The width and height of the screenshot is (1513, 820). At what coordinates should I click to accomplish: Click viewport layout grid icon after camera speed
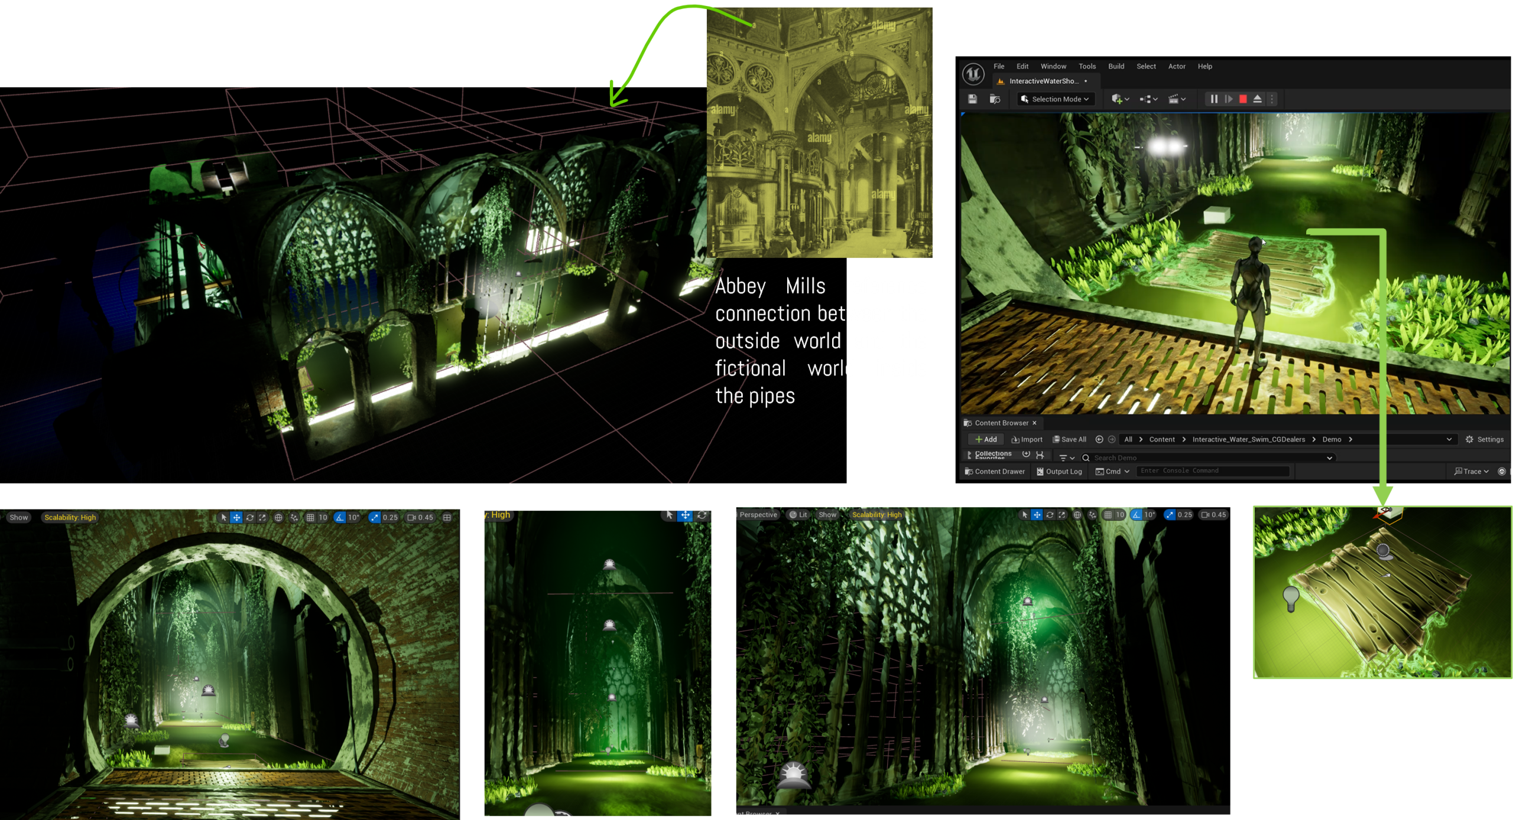(447, 517)
